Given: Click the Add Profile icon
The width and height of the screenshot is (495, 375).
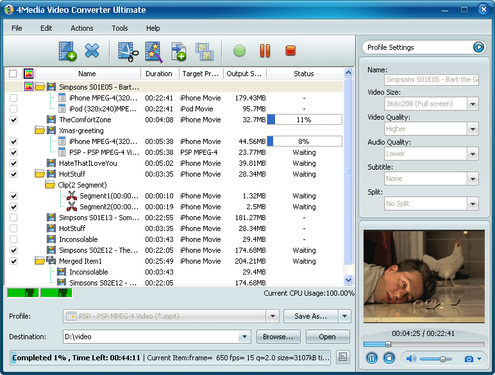Looking at the screenshot, I should 179,52.
